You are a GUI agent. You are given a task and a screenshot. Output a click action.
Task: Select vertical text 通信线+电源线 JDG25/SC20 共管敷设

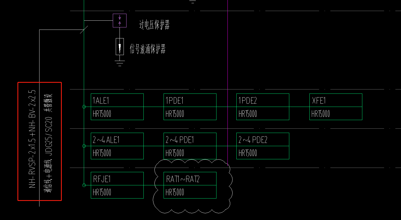click(48, 143)
